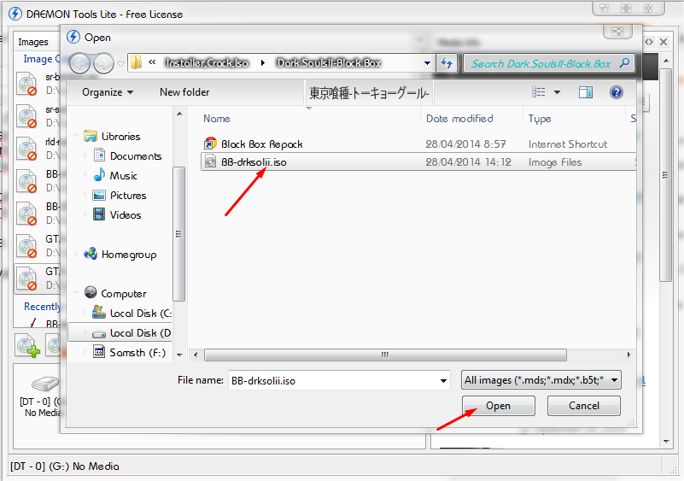Click the Computer icon in the tree

pos(91,292)
